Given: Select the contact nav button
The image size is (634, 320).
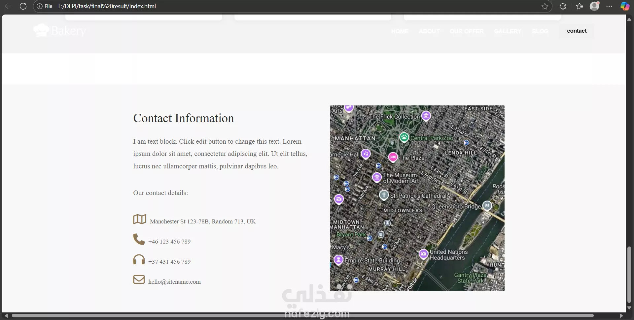Looking at the screenshot, I should [577, 31].
